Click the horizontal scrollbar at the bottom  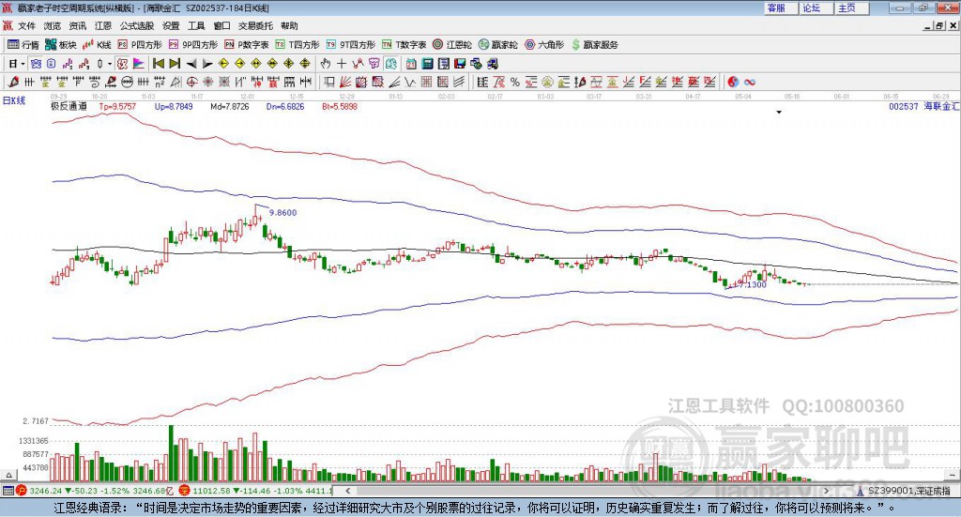point(587,491)
